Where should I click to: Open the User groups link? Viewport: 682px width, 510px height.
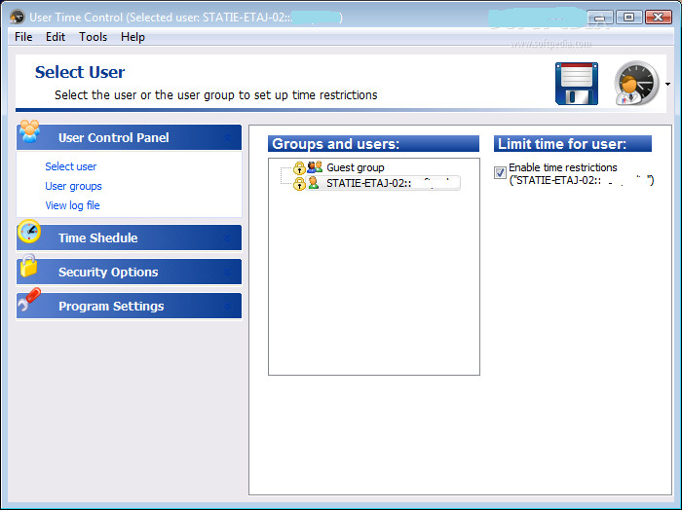[x=73, y=186]
